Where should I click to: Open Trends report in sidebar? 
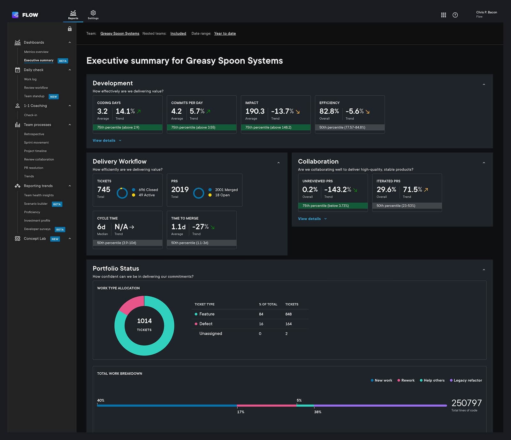click(29, 176)
